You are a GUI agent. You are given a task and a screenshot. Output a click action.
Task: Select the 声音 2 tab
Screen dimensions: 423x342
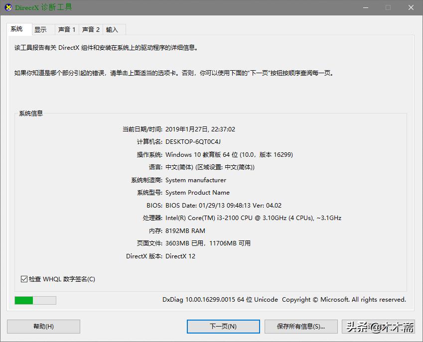pos(90,29)
